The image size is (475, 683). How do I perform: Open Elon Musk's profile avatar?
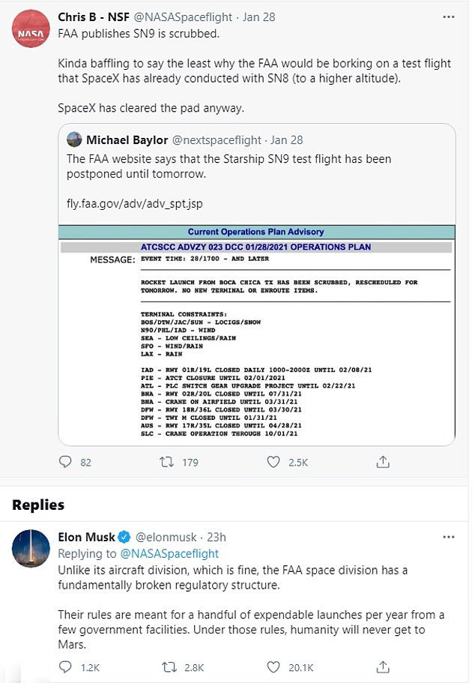31,549
